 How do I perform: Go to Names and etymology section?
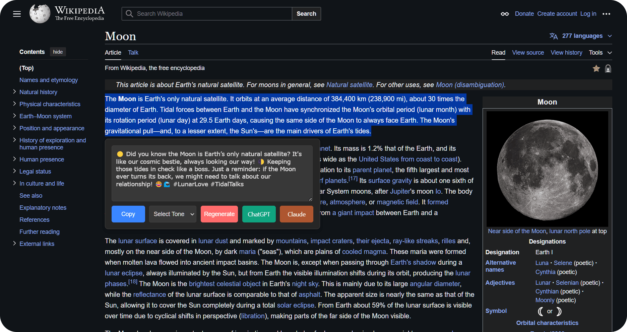point(49,80)
